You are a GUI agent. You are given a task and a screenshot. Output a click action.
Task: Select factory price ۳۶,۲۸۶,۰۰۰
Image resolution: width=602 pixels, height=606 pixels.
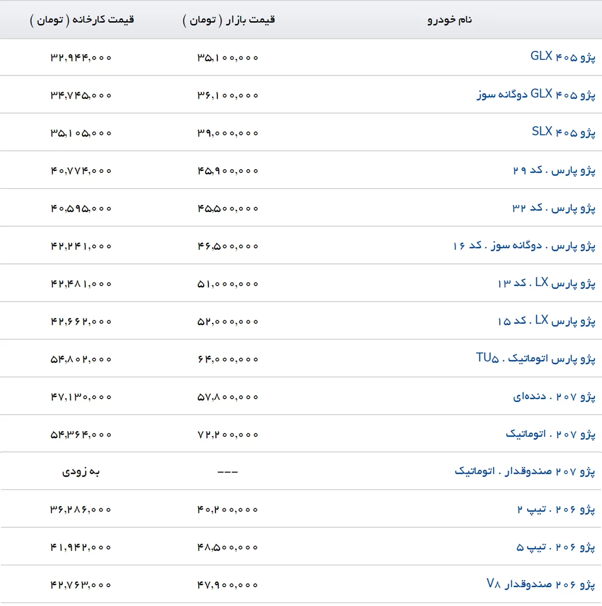[81, 510]
